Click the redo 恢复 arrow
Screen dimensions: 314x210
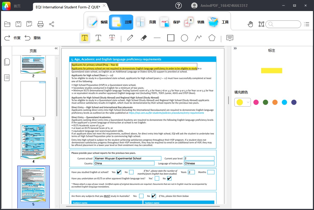tap(7, 38)
